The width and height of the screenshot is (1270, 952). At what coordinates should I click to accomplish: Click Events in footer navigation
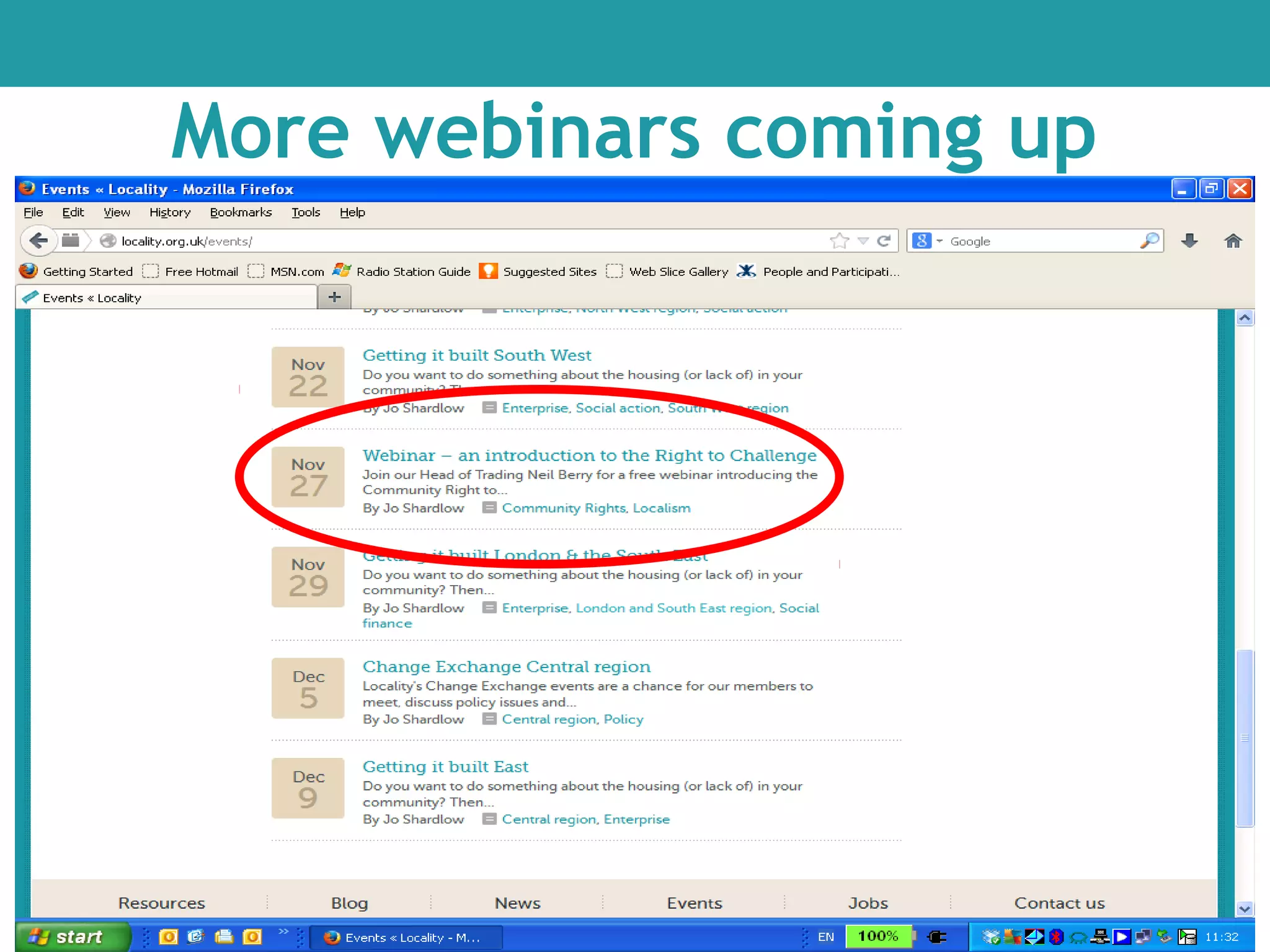click(695, 903)
